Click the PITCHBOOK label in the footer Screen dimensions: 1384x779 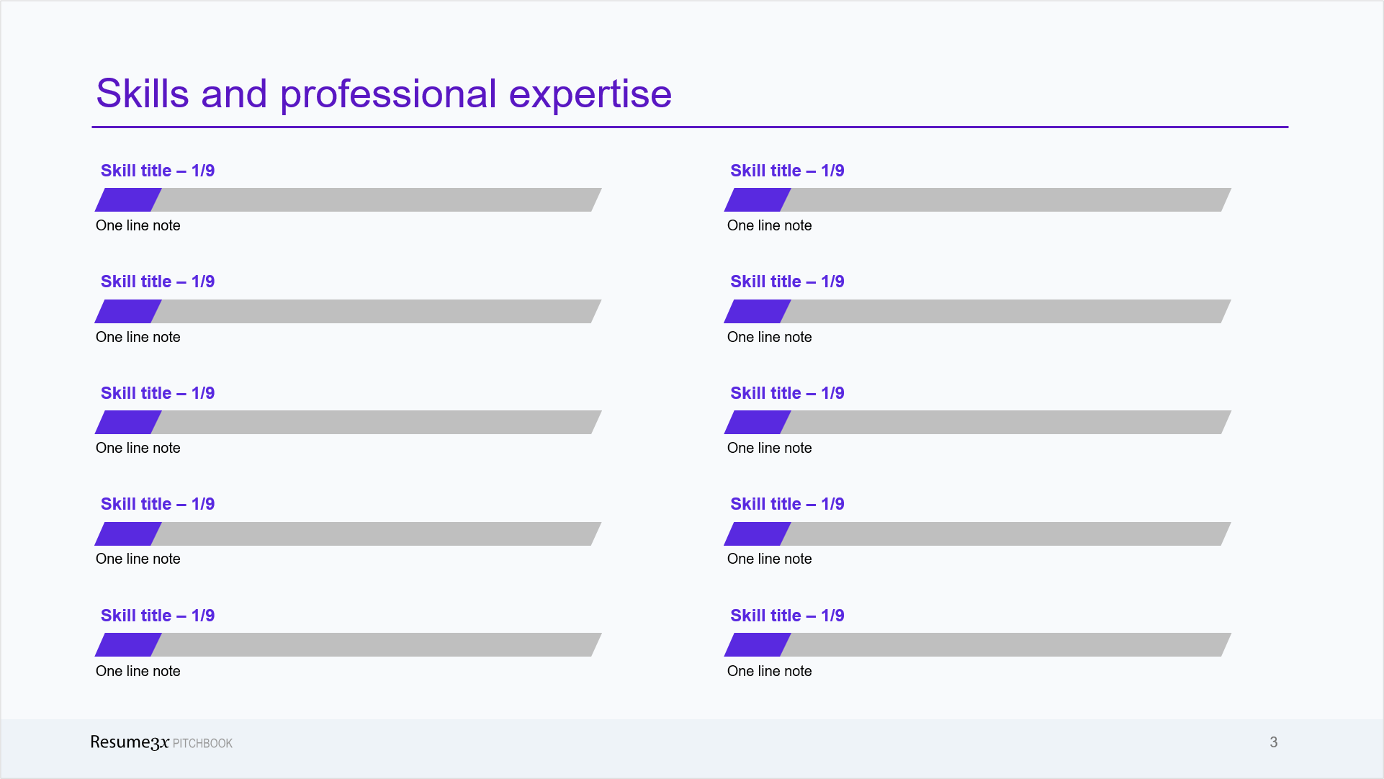pyautogui.click(x=202, y=744)
